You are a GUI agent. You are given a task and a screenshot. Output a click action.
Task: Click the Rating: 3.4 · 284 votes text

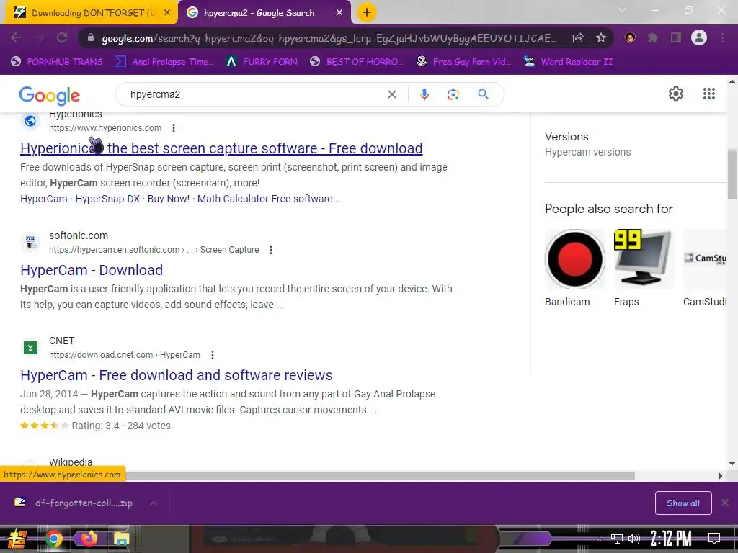click(121, 426)
